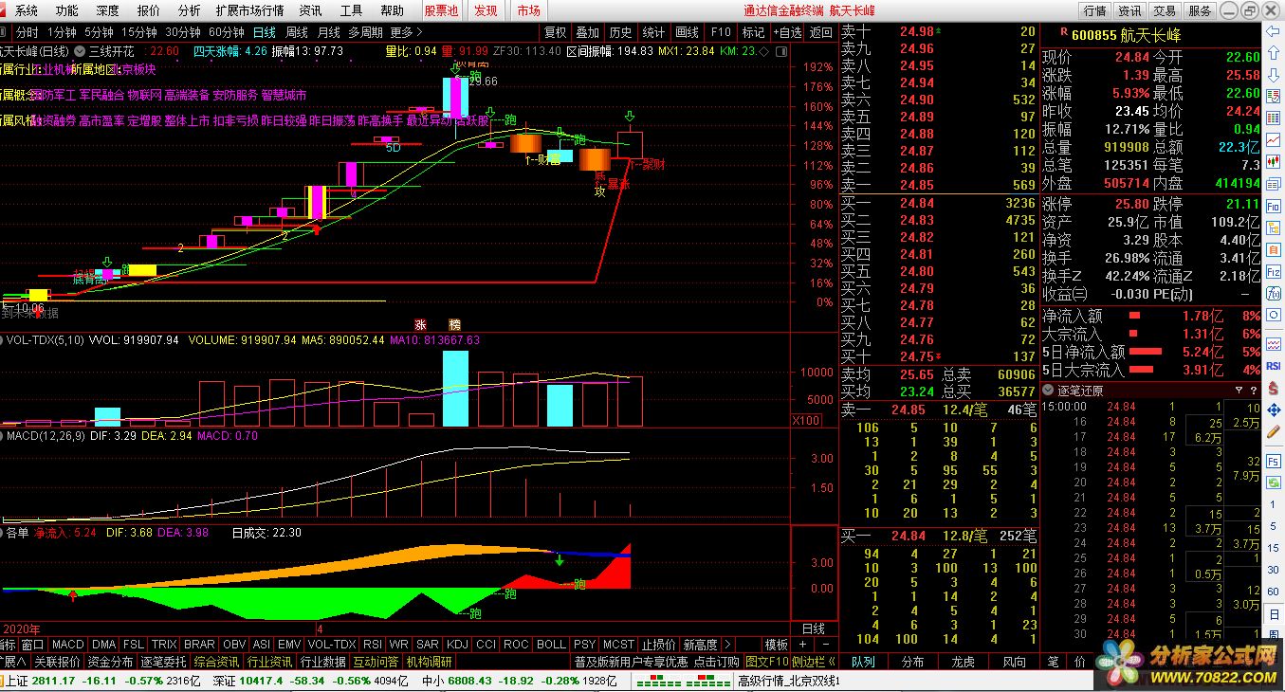Select the 1-minute sidebar period
The width and height of the screenshot is (1285, 692).
(1274, 504)
